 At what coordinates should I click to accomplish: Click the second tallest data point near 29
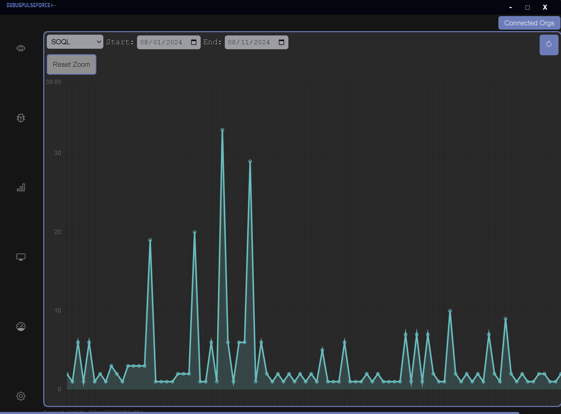coord(250,161)
